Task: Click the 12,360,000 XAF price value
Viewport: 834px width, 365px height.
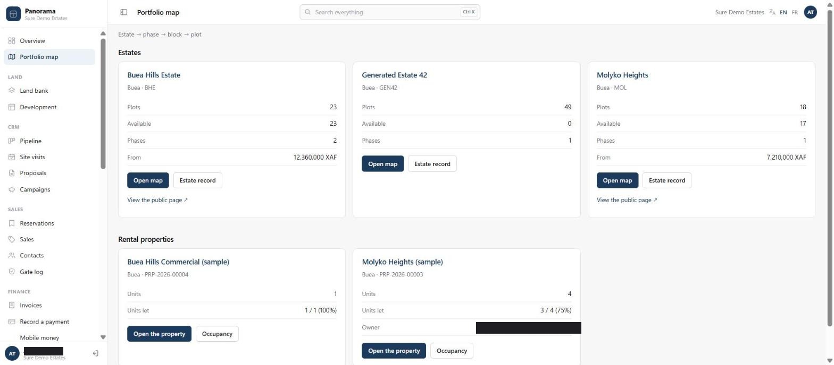Action: click(x=315, y=158)
